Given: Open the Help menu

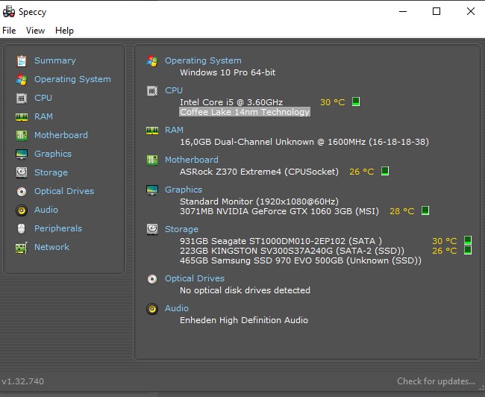Looking at the screenshot, I should point(64,31).
